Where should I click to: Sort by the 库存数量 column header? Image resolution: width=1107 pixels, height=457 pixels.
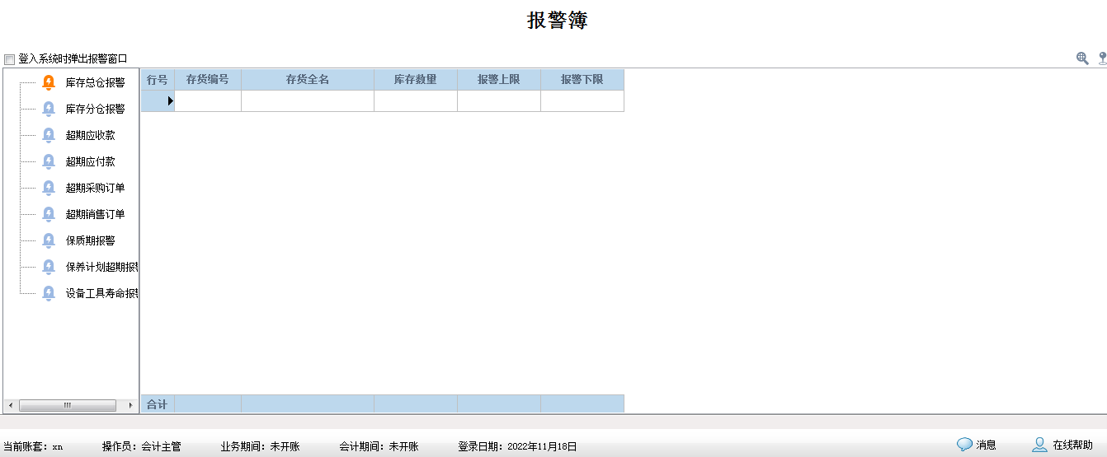(x=415, y=80)
